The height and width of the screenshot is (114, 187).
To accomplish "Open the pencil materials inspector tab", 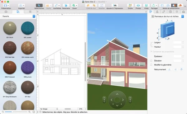I will (164, 12).
